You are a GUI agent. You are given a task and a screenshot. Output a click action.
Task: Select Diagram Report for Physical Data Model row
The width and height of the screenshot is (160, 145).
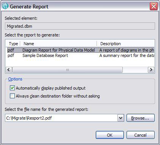(x=81, y=50)
